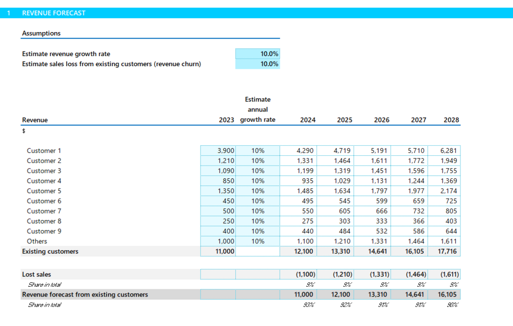The height and width of the screenshot is (326, 513).
Task: Select Customer 4 2027 value 1,244
Action: 409,181
